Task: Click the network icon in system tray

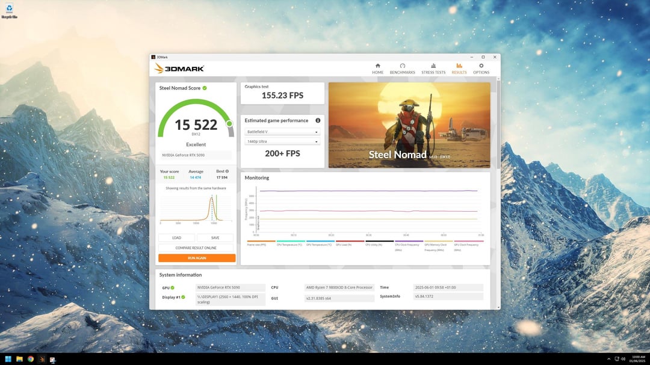Action: 617,359
